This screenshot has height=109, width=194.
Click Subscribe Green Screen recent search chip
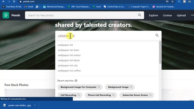pyautogui.click(x=137, y=95)
